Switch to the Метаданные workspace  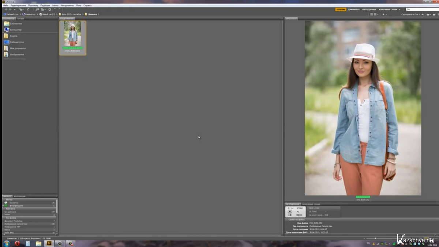point(369,10)
